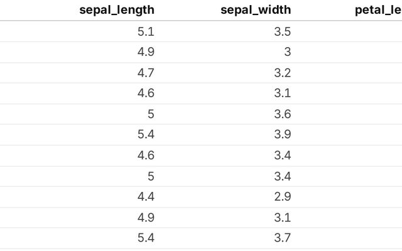Select sepal_length 5.4 beside sepal_width 3.9
This screenshot has height=251, width=402.
[146, 134]
